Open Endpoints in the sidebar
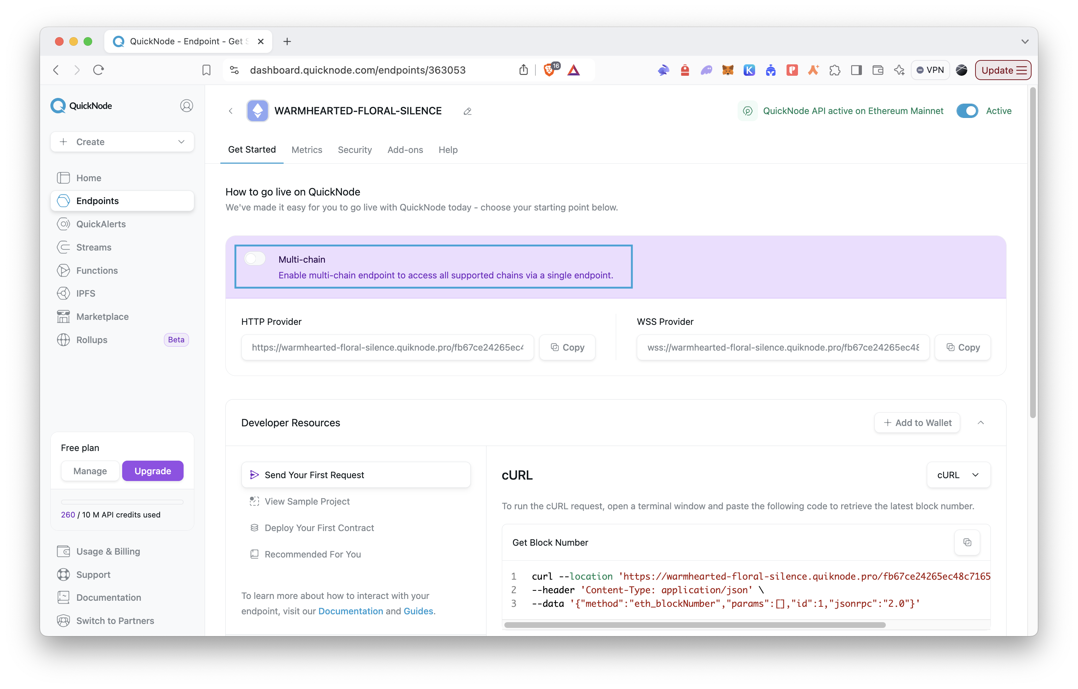This screenshot has width=1078, height=689. [122, 201]
